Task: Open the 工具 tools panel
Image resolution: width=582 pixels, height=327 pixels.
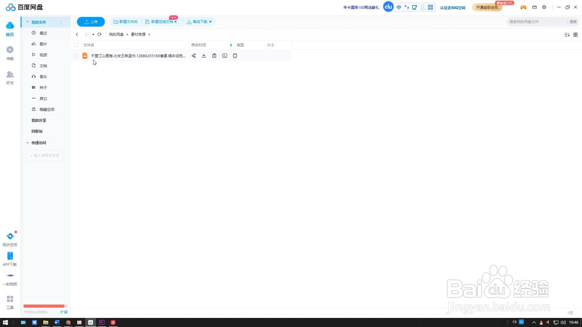Action: click(x=10, y=302)
